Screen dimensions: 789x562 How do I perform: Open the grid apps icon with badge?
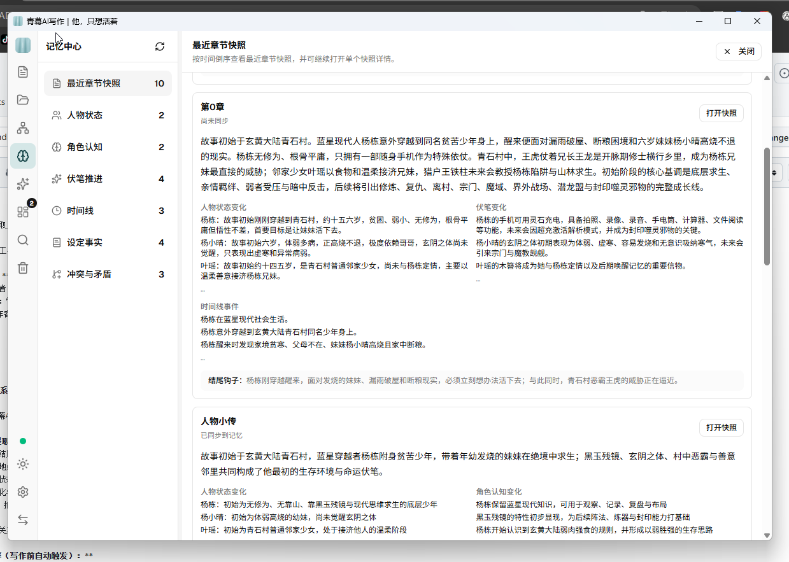click(x=23, y=212)
